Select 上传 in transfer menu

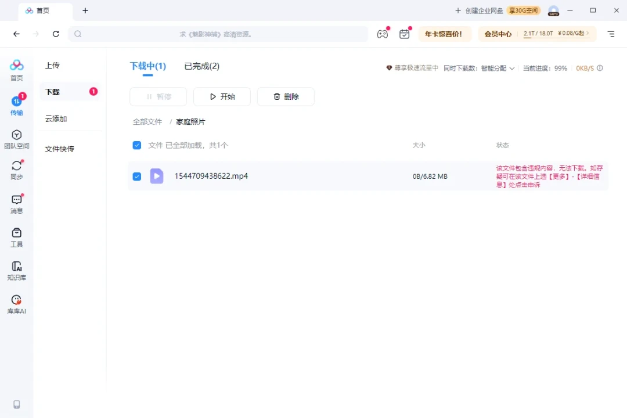tap(52, 65)
